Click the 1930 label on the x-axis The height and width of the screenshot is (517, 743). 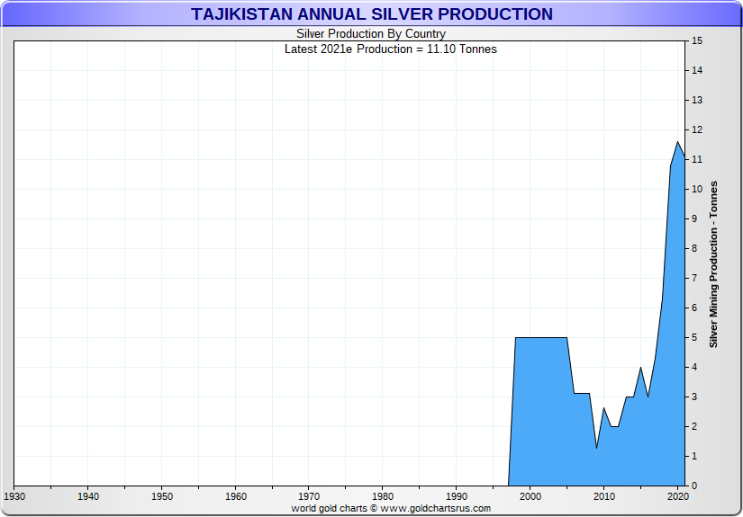[14, 495]
